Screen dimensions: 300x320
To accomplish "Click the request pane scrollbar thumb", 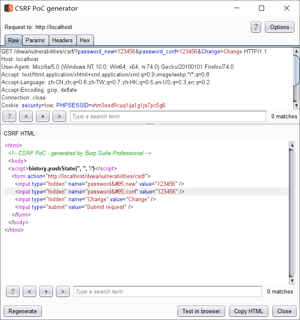I will pyautogui.click(x=296, y=70).
